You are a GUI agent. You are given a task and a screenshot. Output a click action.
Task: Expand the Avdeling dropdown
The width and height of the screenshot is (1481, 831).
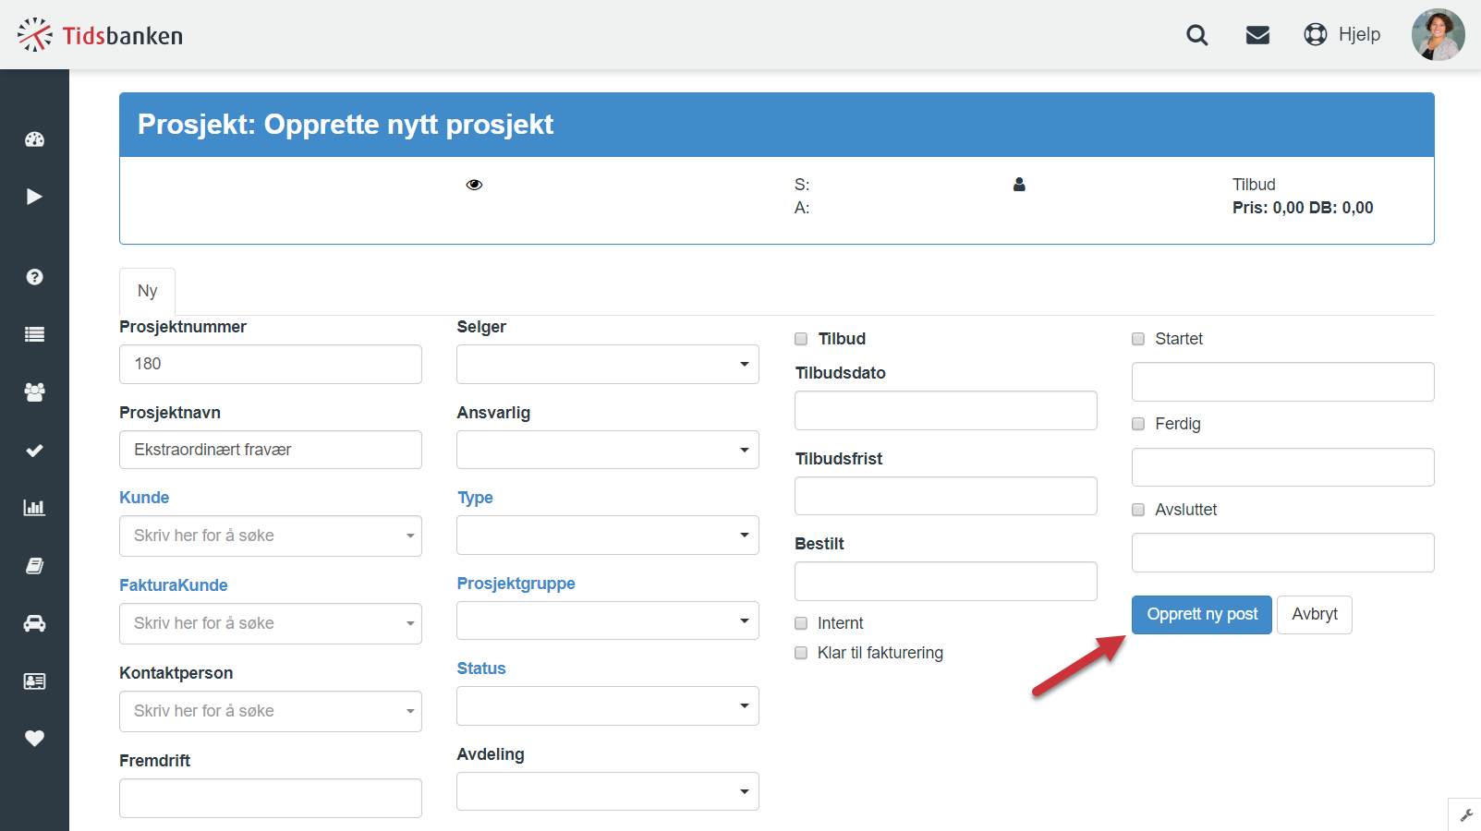point(608,791)
